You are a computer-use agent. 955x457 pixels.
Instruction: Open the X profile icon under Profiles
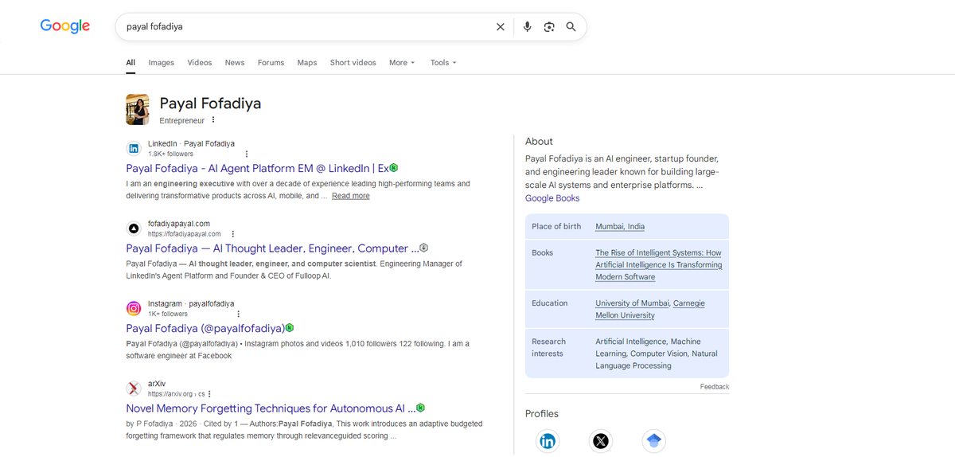coord(601,441)
